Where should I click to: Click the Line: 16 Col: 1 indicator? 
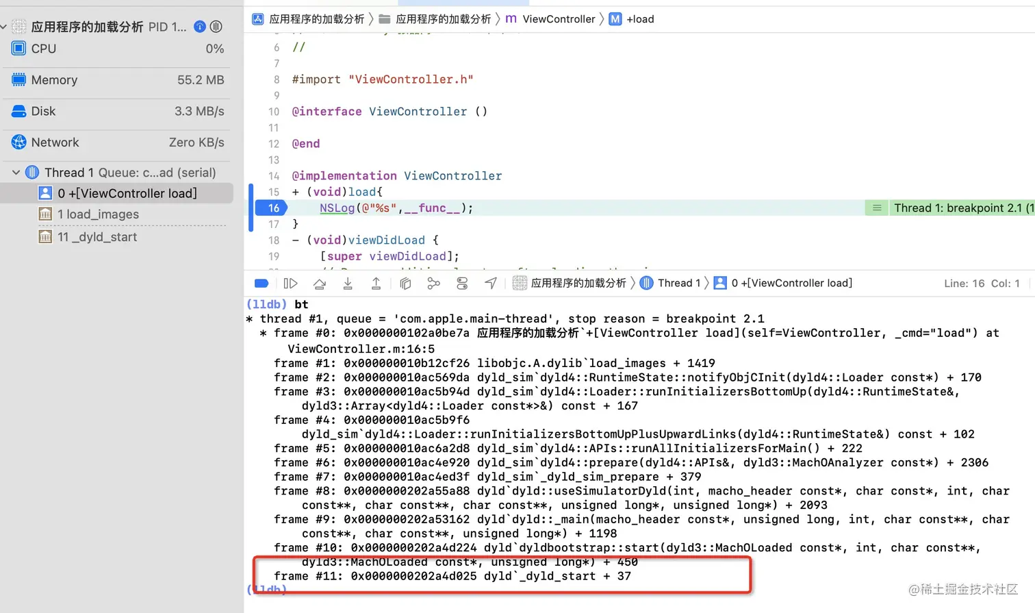point(982,284)
